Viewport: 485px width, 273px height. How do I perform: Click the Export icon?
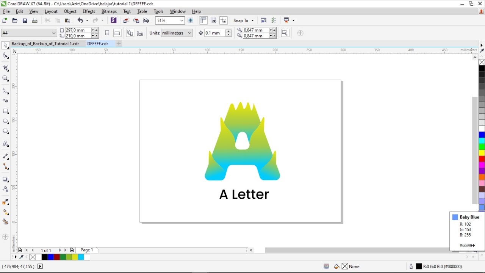[136, 20]
